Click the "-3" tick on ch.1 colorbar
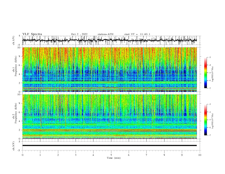This screenshot has height=174, width=225. pos(210,57)
